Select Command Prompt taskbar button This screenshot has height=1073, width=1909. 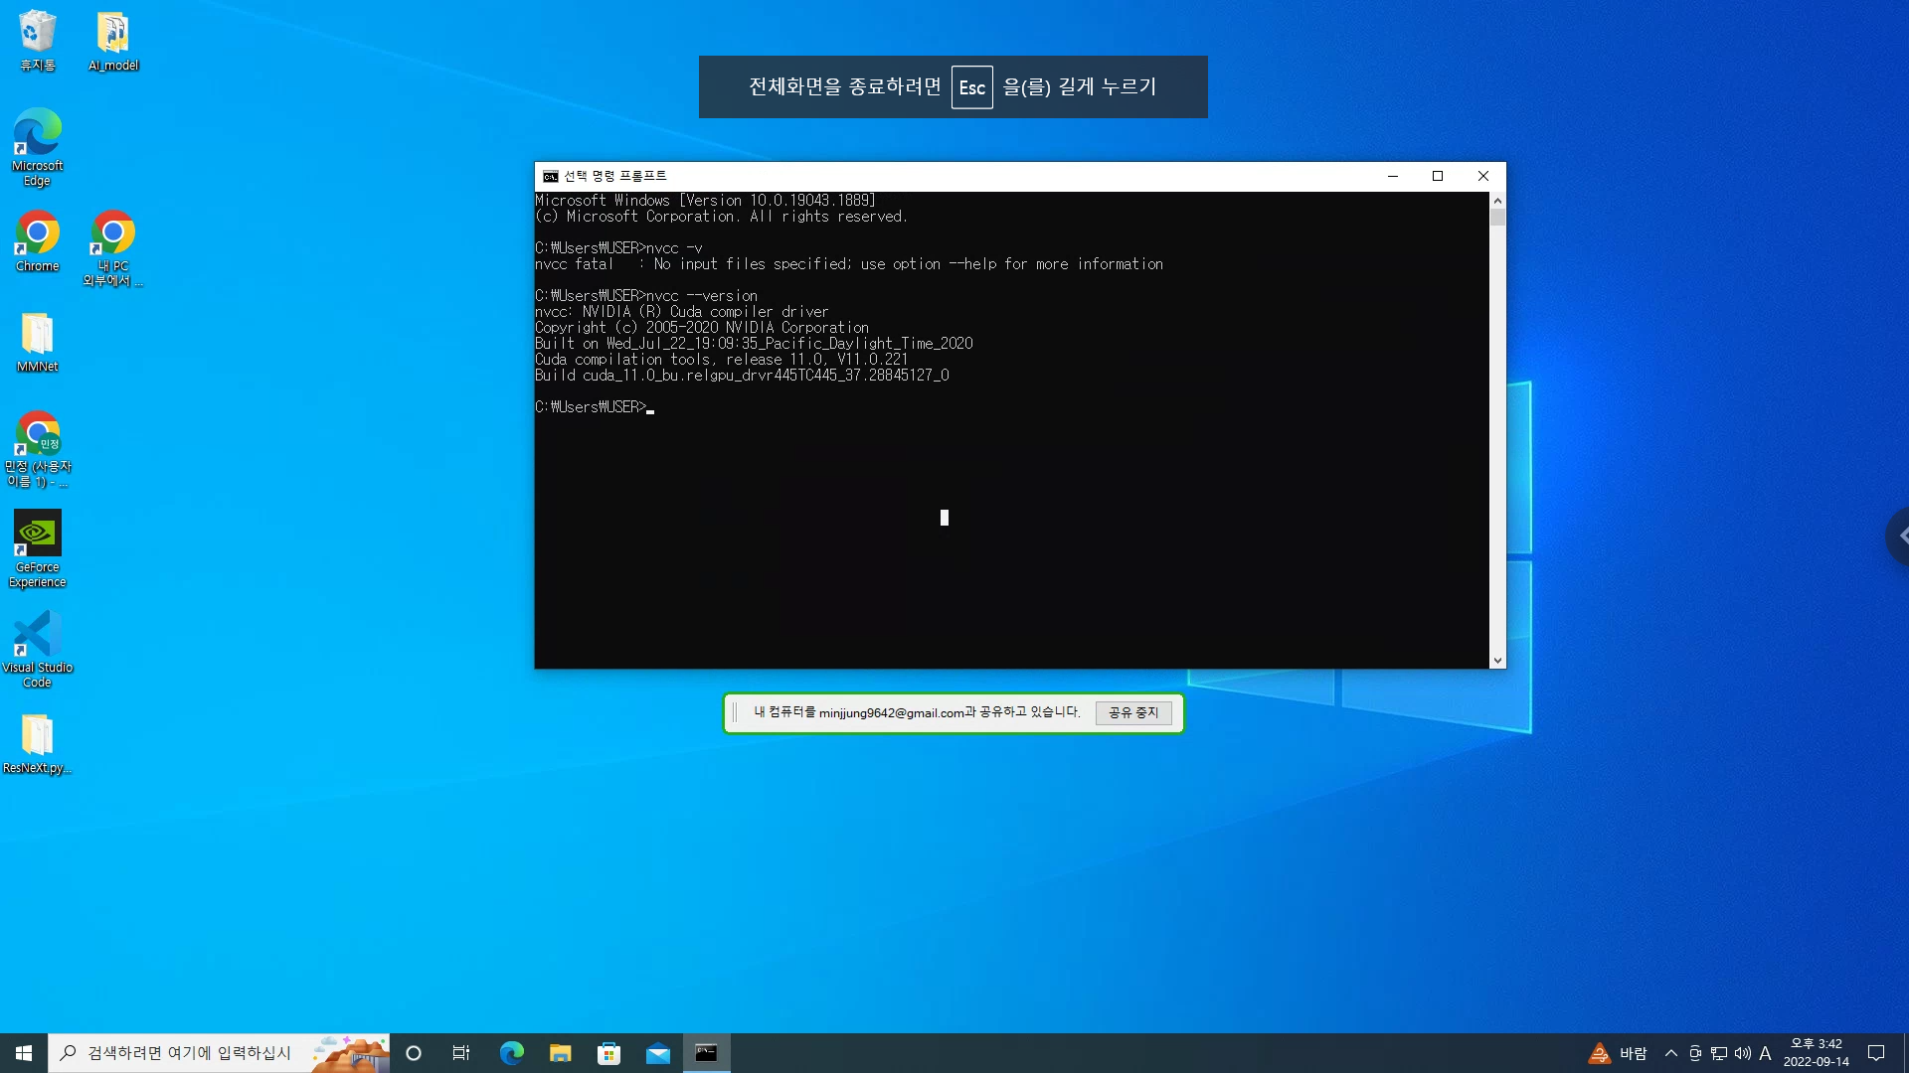click(706, 1053)
